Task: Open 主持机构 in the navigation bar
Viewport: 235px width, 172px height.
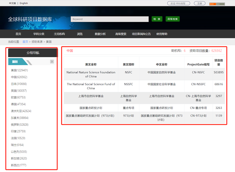Action: point(59,34)
